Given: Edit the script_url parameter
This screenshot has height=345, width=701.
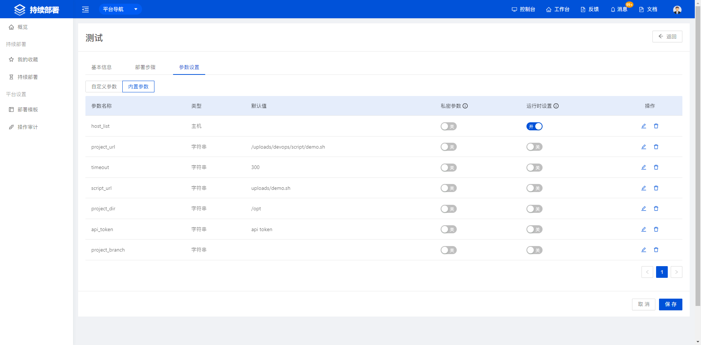Looking at the screenshot, I should (x=644, y=188).
